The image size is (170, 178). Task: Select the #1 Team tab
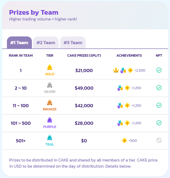19,43
